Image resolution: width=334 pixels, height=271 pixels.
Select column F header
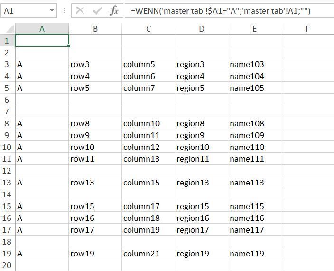click(307, 29)
